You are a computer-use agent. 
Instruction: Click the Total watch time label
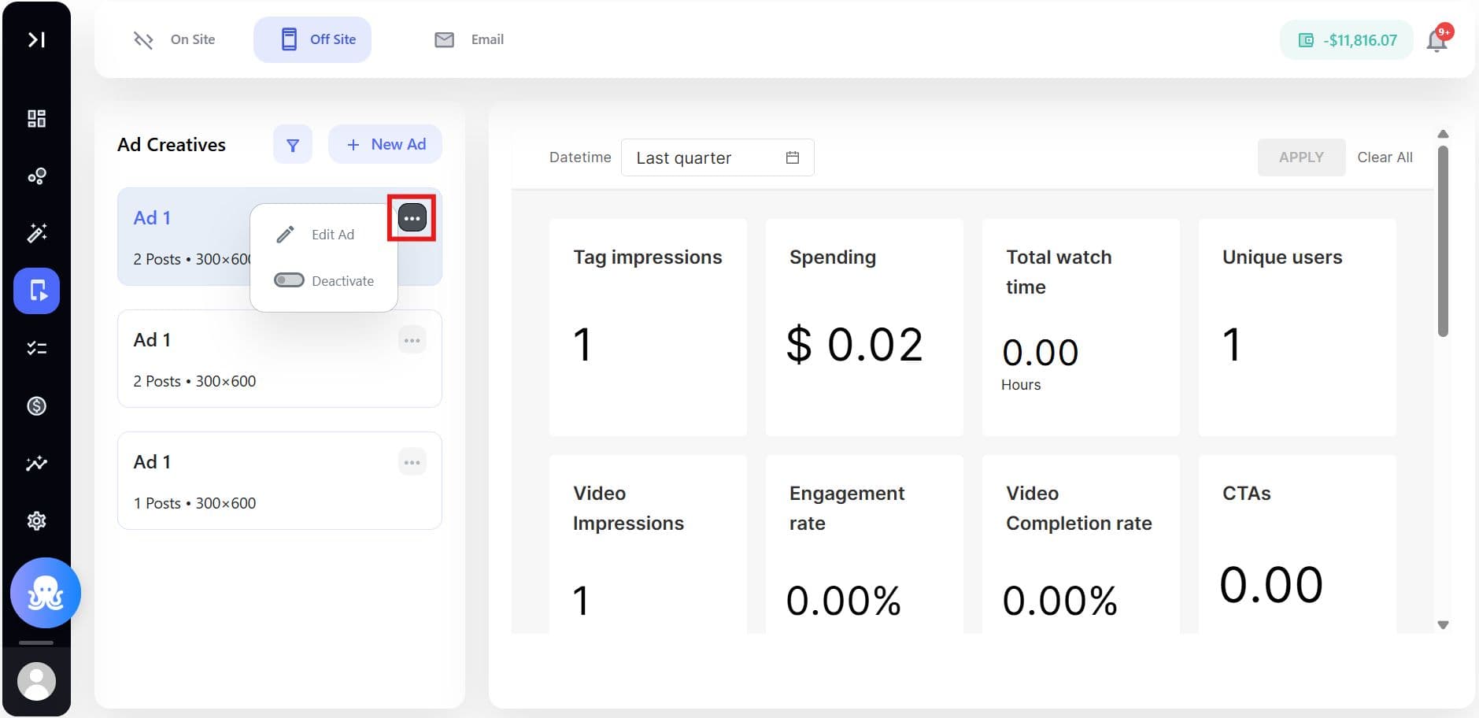(x=1059, y=272)
